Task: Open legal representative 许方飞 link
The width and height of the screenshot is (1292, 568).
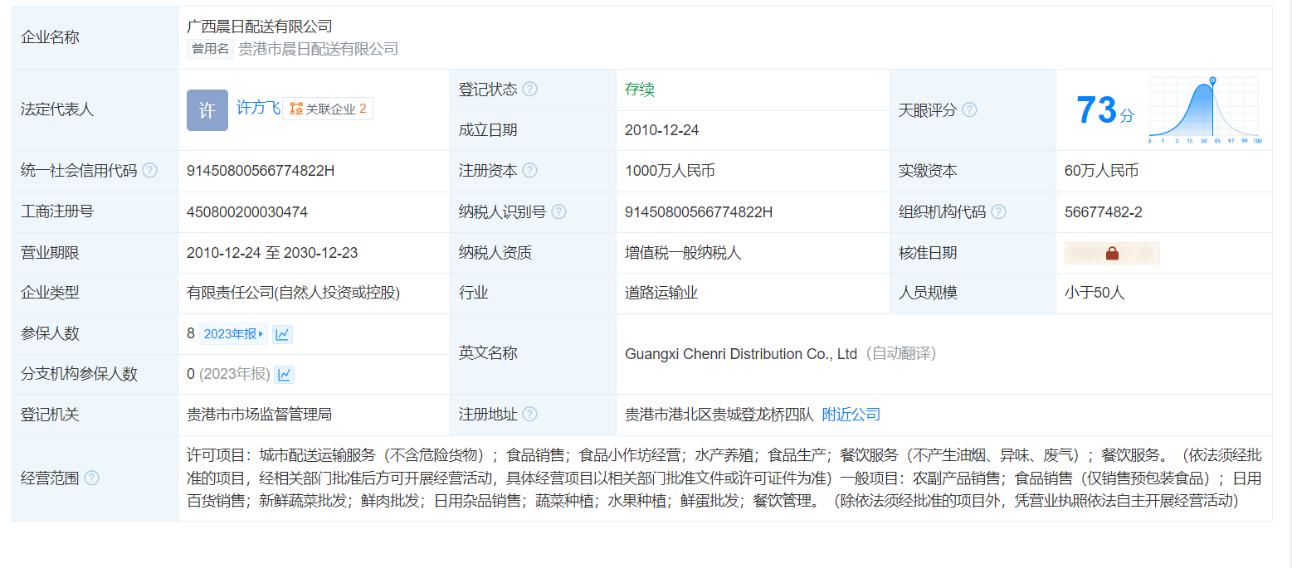Action: (258, 108)
